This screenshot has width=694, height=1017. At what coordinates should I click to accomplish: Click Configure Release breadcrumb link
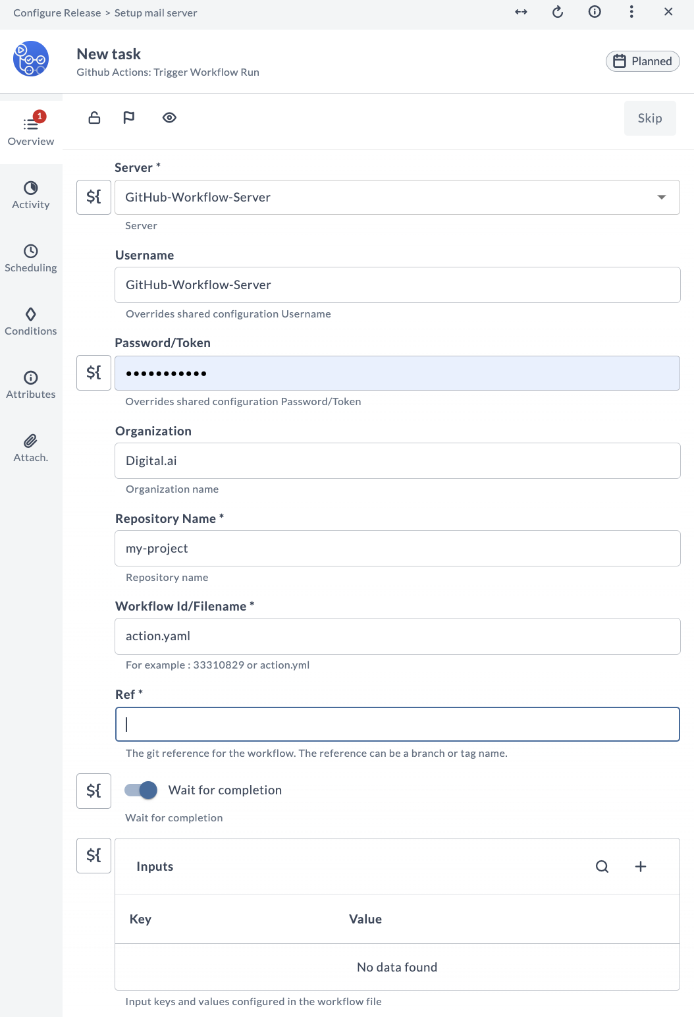tap(57, 13)
